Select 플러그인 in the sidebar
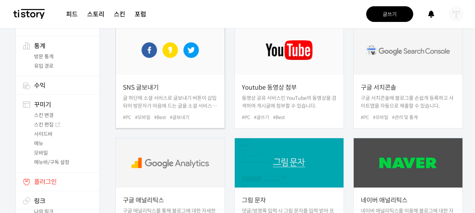 [45, 182]
